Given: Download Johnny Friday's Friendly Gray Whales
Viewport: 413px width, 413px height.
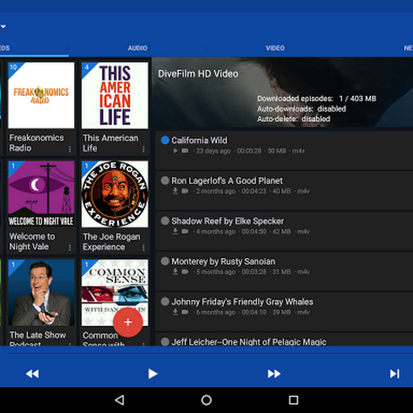Looking at the screenshot, I should point(175,312).
